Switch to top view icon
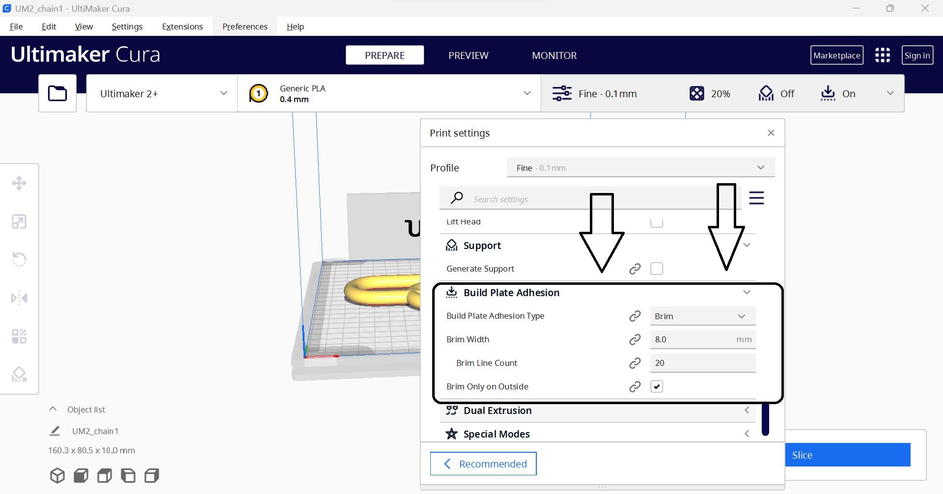The width and height of the screenshot is (943, 494). [105, 475]
